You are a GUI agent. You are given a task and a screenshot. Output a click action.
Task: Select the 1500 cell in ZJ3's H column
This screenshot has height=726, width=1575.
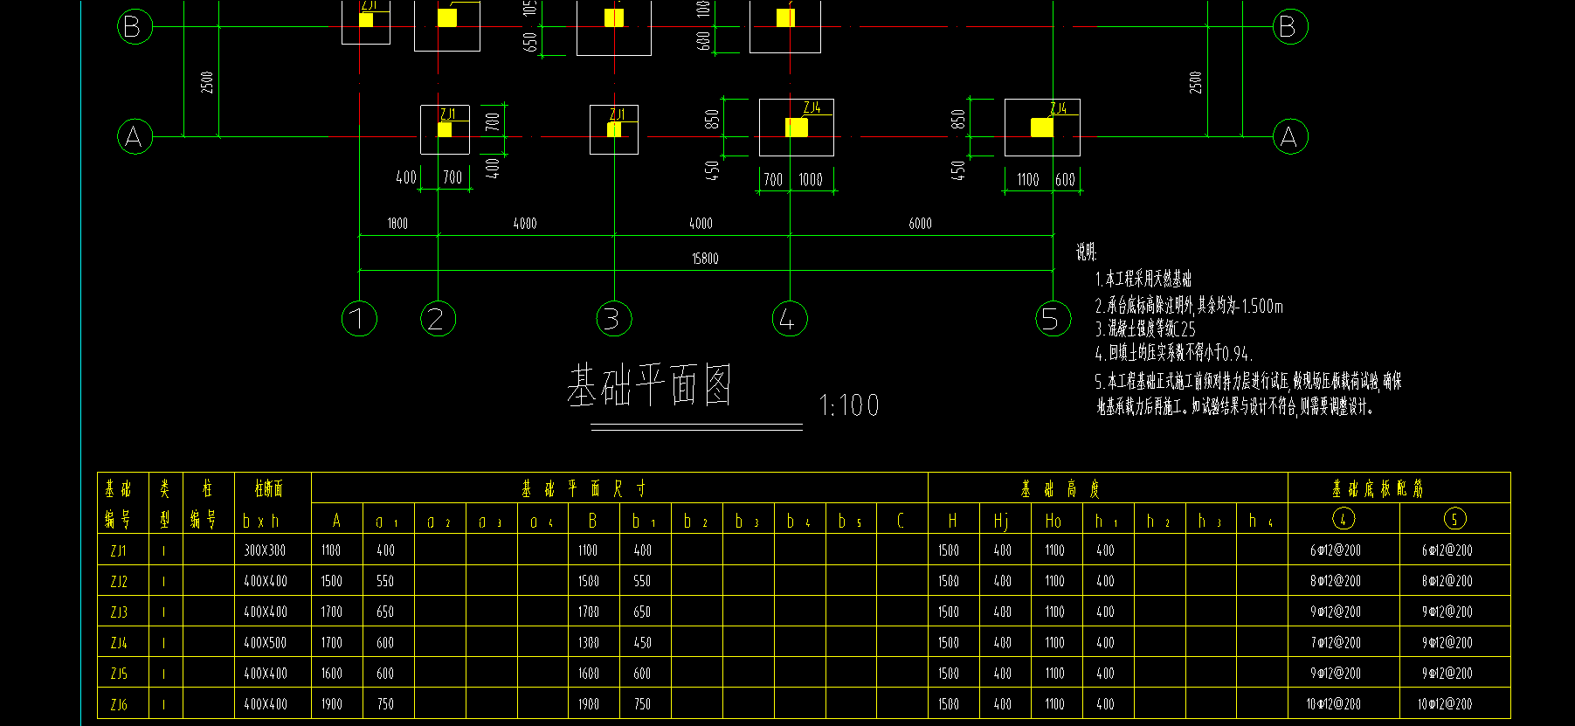(x=949, y=612)
